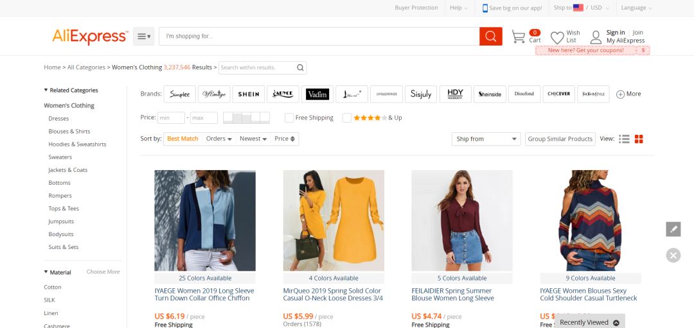The width and height of the screenshot is (694, 328).
Task: Click the min price field
Action: pos(172,117)
